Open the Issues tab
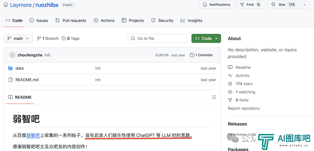The width and height of the screenshot is (314, 151). (39, 21)
